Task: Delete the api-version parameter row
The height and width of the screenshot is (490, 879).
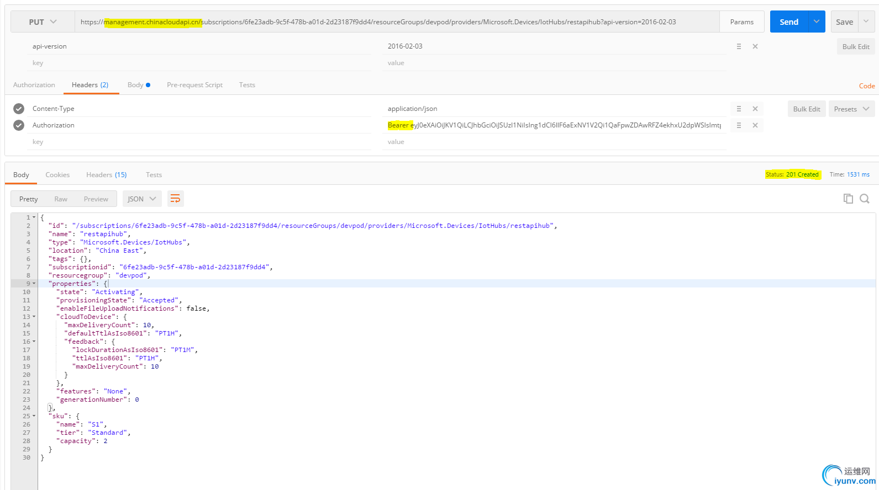Action: 755,46
